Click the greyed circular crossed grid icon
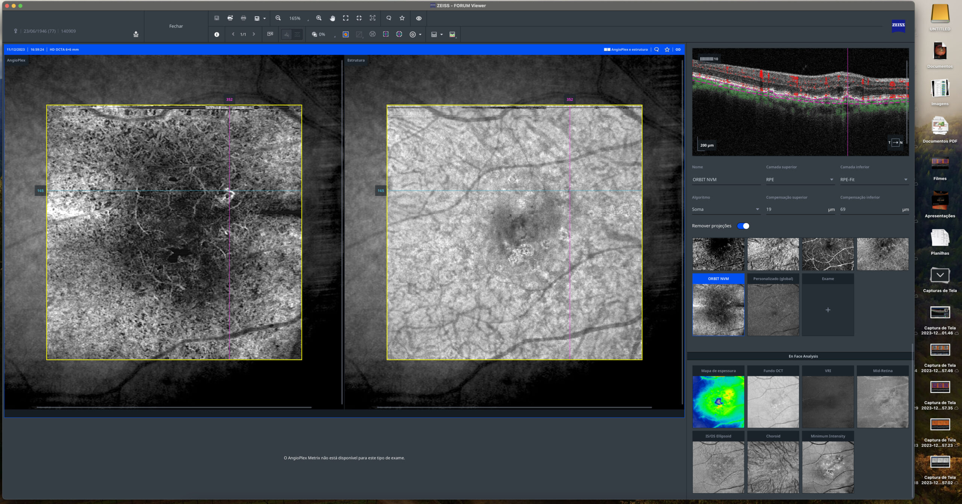The image size is (962, 504). click(372, 34)
